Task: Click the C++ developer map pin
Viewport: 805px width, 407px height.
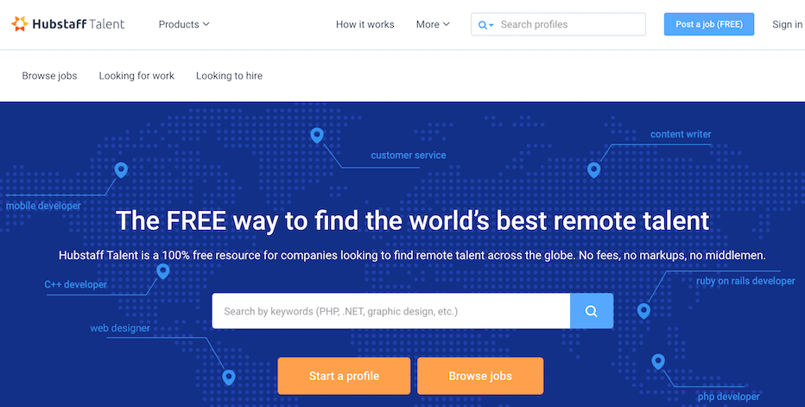Action: click(162, 270)
